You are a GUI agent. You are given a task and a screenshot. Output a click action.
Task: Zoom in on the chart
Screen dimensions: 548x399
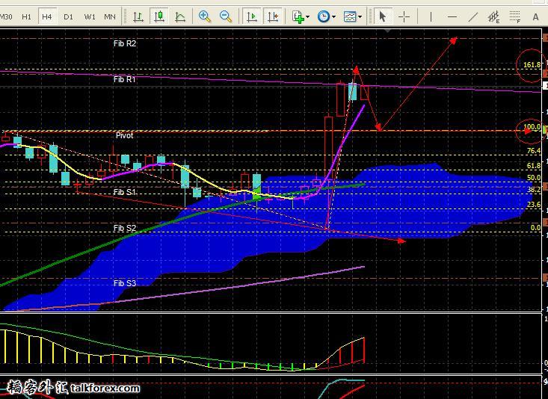(205, 16)
